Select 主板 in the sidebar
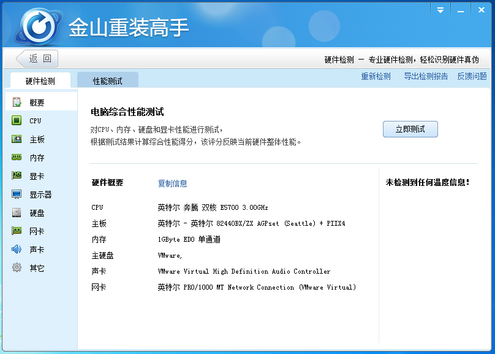Viewport: 495px width, 354px height. coord(42,139)
